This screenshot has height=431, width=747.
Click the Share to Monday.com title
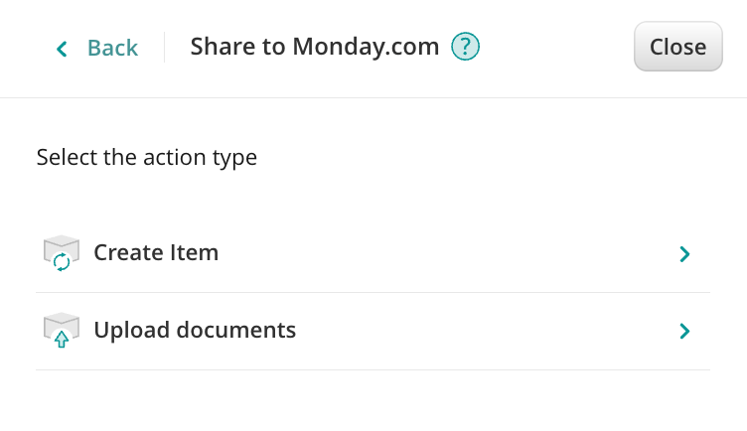point(314,47)
